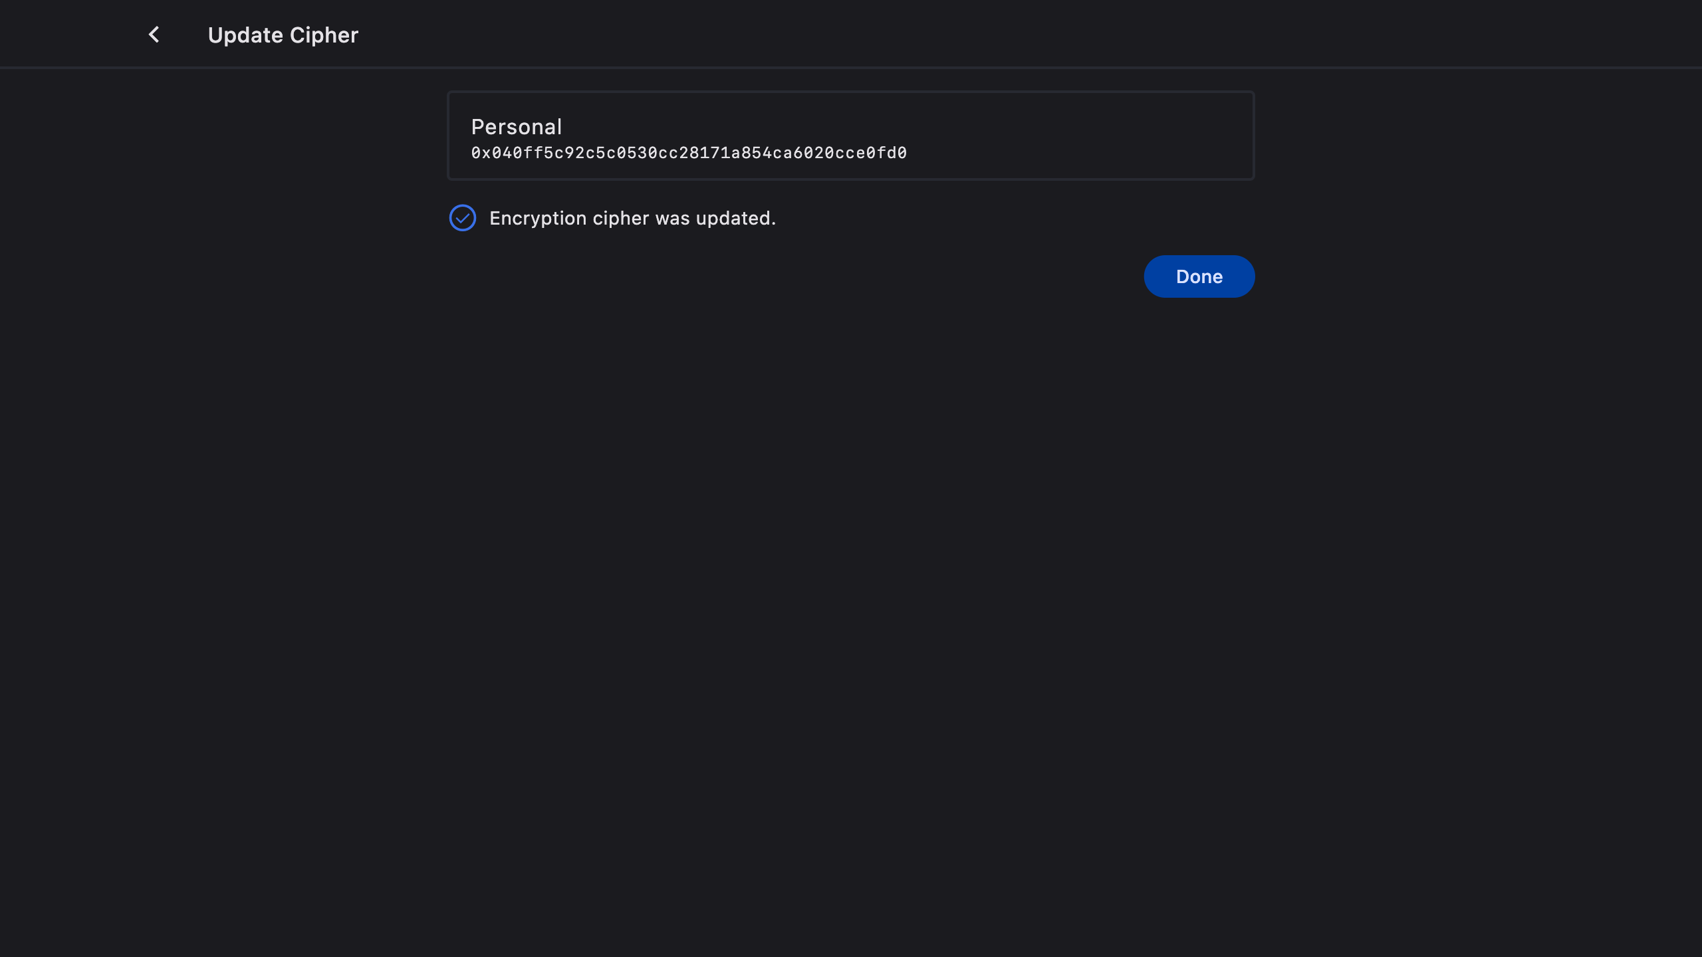Click the blue checkmark circle icon
Screen dimensions: 1702x957
point(462,218)
